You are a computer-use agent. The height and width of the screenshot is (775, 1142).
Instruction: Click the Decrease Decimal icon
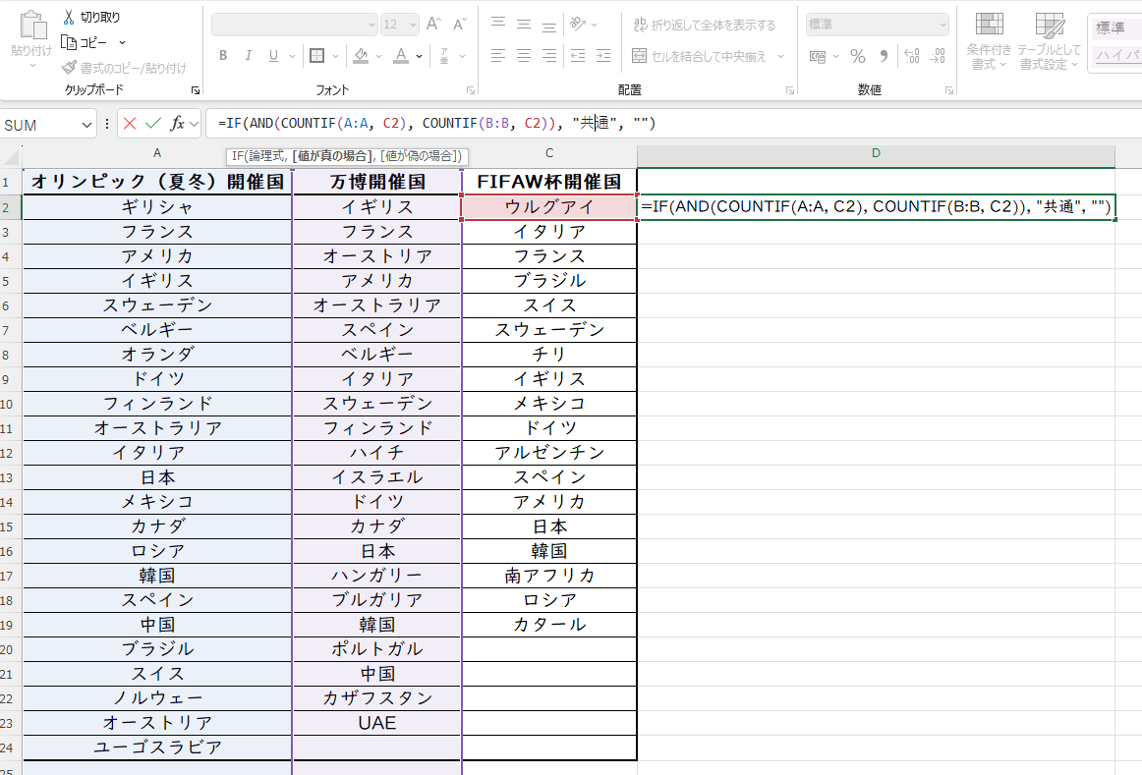click(938, 56)
